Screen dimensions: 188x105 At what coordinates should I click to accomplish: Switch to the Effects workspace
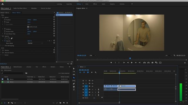(x=95, y=4)
